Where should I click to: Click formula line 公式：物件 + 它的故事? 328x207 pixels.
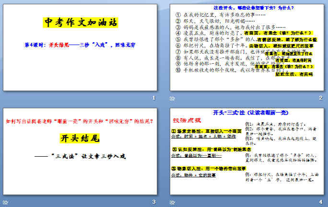(x=193, y=175)
